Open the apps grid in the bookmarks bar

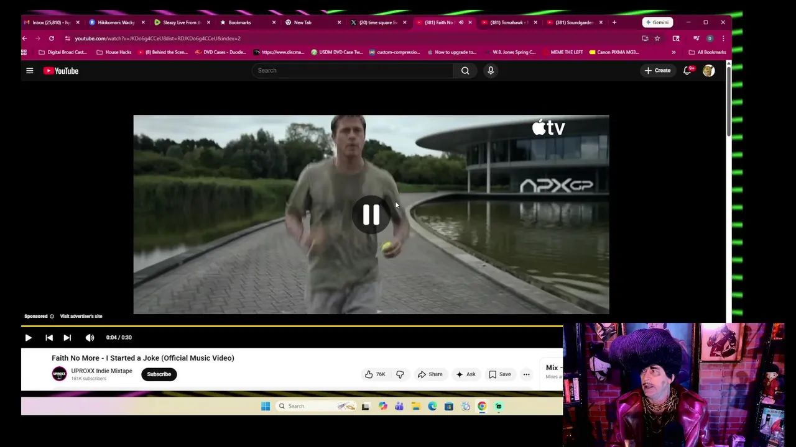pos(24,52)
